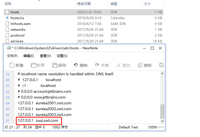The image size is (200, 137).
Task: Click the hosts file icon
Action: (x=7, y=12)
